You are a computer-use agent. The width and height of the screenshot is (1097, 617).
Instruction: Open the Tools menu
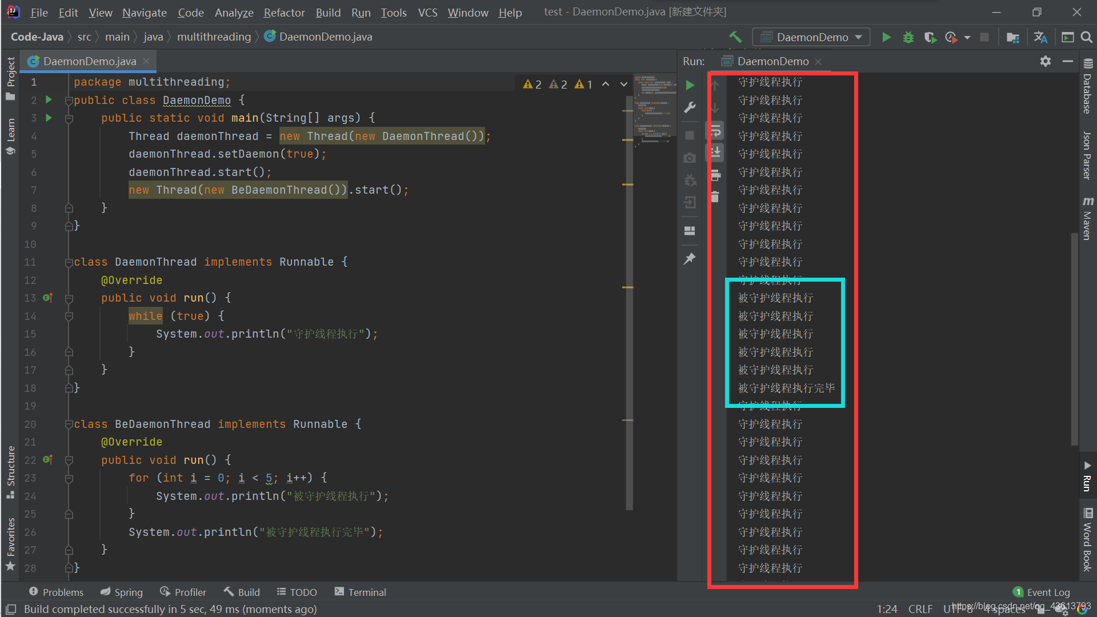[394, 12]
